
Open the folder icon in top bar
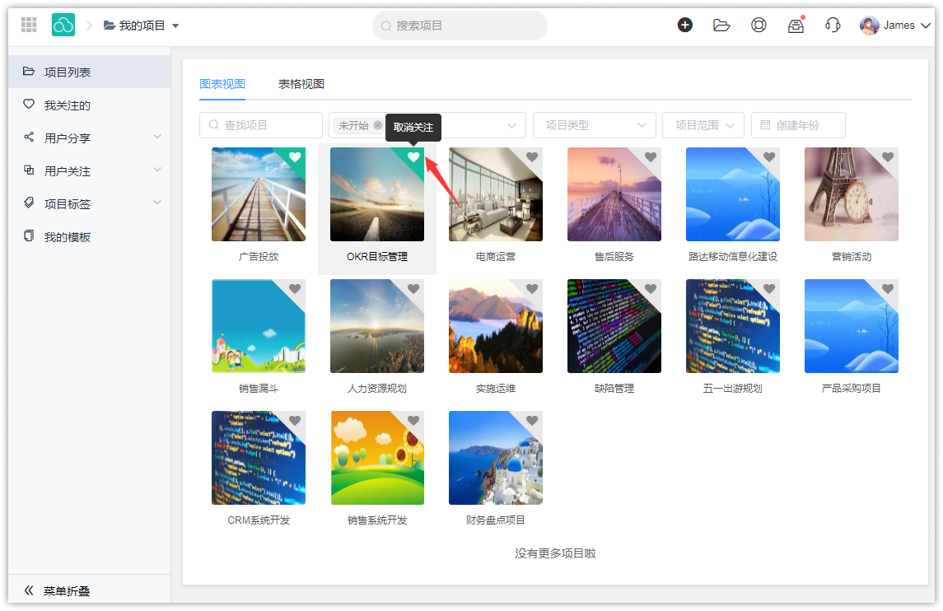coord(721,25)
